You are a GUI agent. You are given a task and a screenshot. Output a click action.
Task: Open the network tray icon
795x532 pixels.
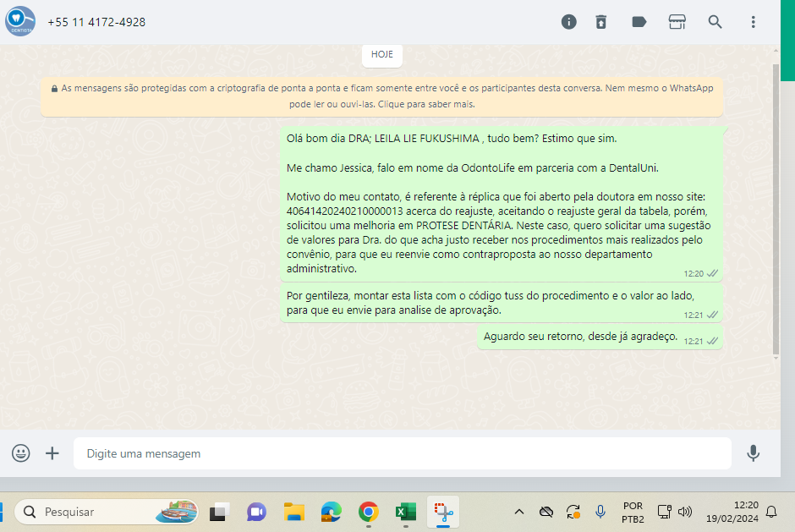click(x=664, y=513)
